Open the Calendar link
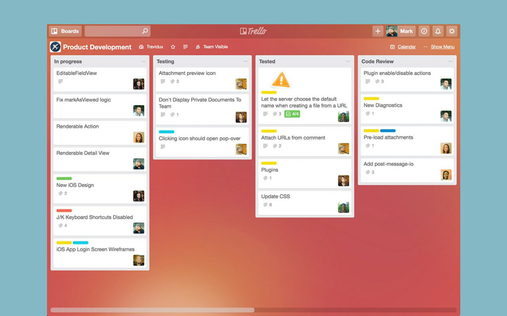 click(406, 47)
